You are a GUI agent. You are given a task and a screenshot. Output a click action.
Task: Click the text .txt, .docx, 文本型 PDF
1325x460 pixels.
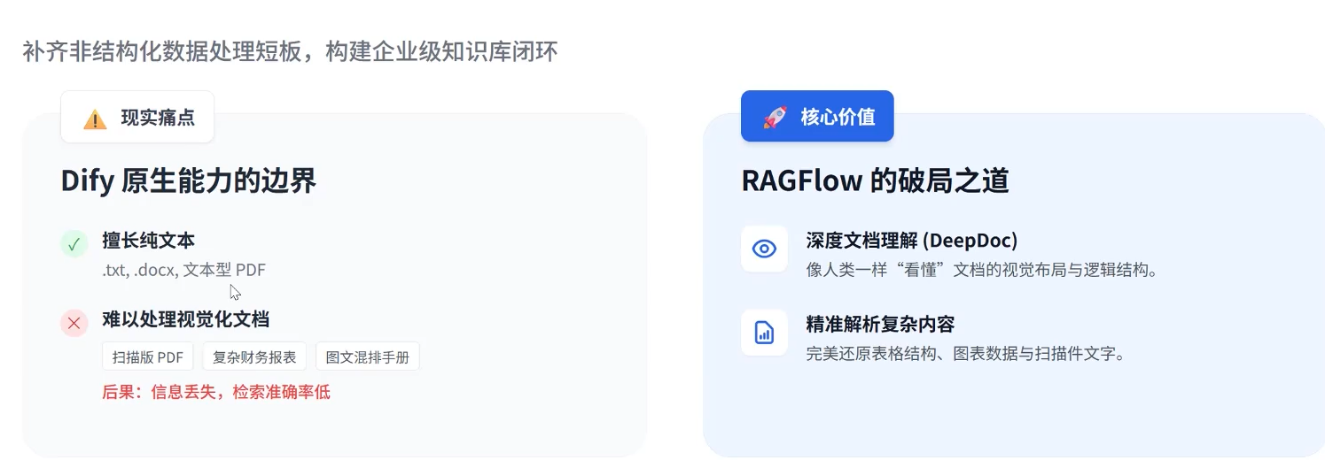coord(183,270)
